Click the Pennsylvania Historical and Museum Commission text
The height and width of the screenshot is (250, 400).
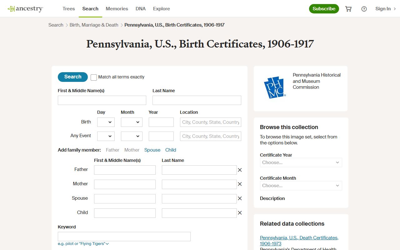(x=317, y=81)
